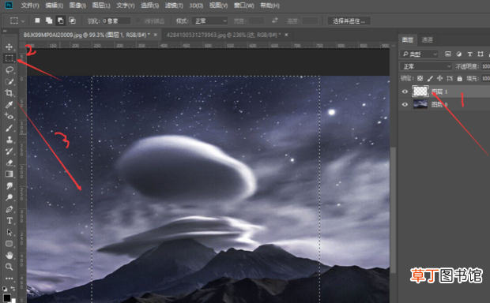Select the Horizontal Type tool
This screenshot has height=303, width=490.
tap(9, 221)
